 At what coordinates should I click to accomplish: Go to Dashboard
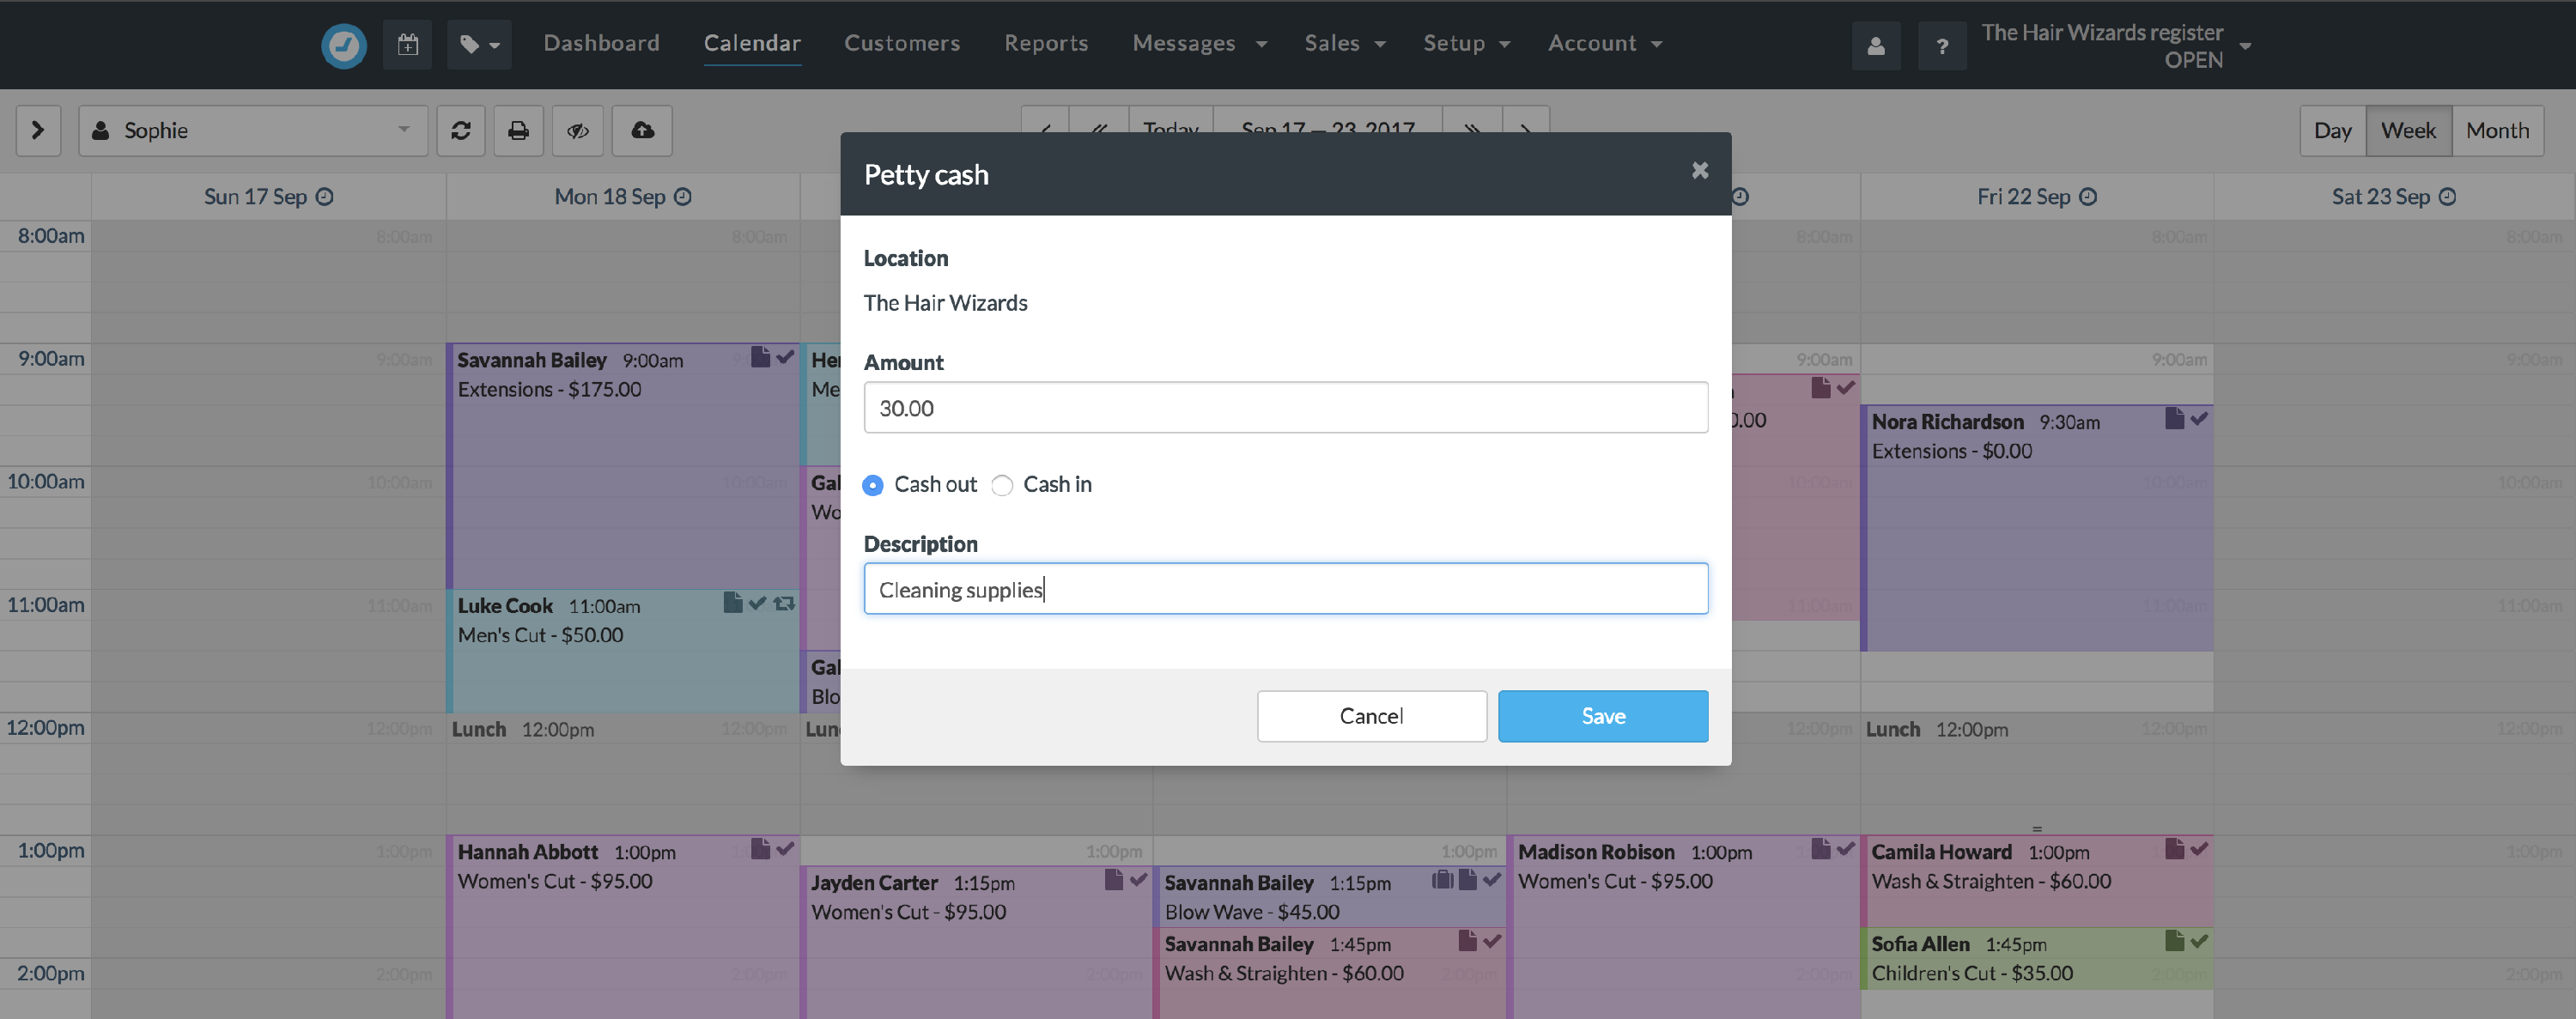601,43
